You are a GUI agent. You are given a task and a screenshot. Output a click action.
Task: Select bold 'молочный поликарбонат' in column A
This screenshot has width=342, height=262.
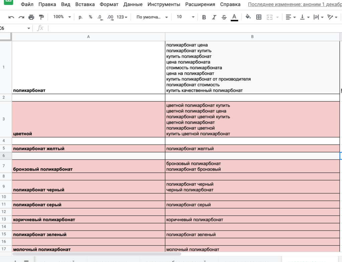(x=88, y=249)
